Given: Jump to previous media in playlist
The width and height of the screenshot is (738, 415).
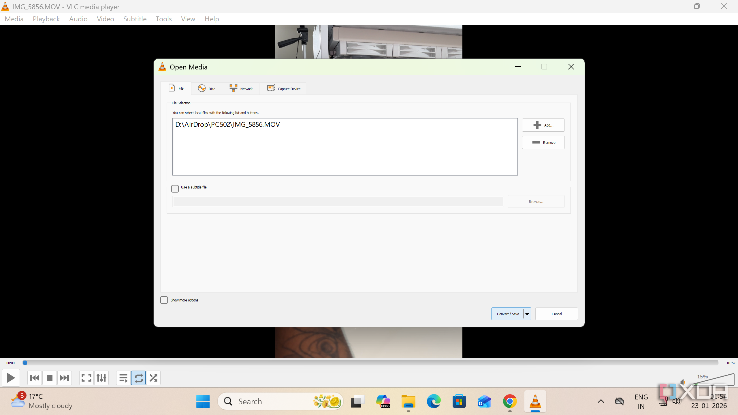Looking at the screenshot, I should 35,378.
